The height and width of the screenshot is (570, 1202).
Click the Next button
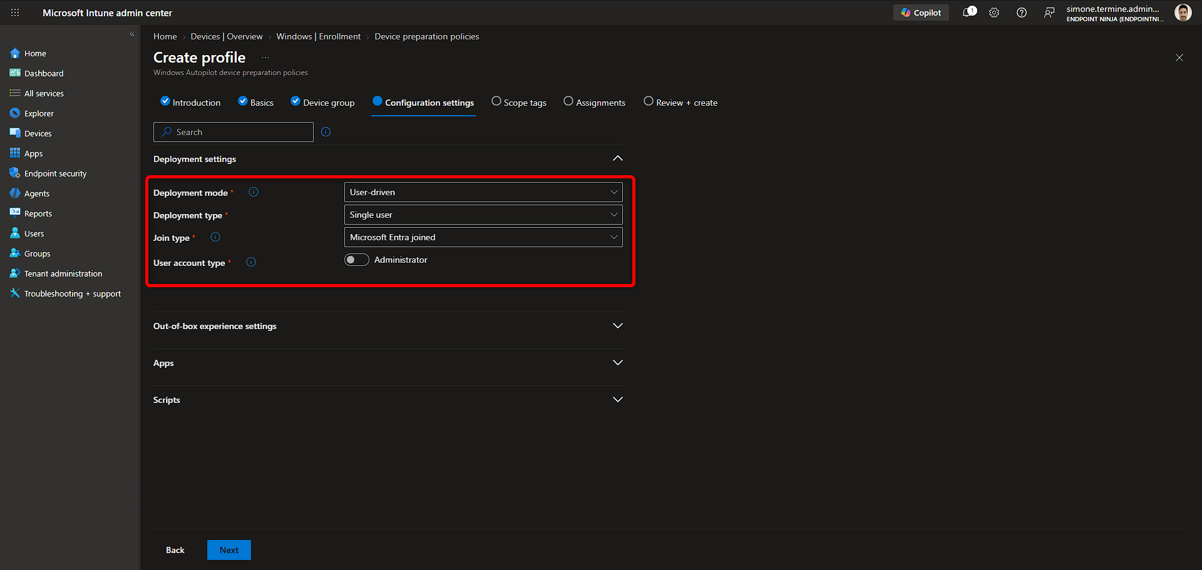tap(229, 550)
